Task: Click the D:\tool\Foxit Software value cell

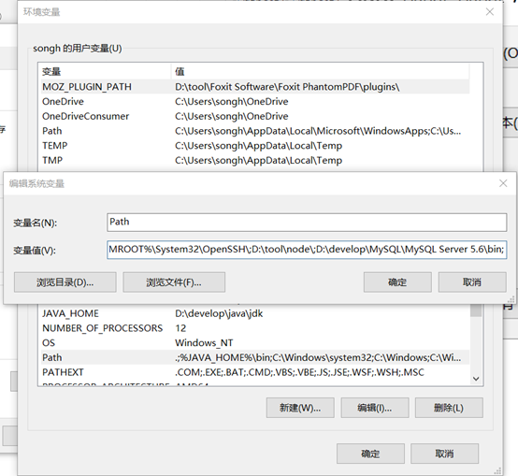Action: [287, 87]
